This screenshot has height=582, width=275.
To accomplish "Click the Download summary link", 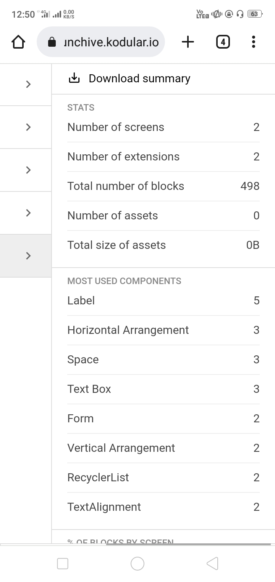I will 139,78.
